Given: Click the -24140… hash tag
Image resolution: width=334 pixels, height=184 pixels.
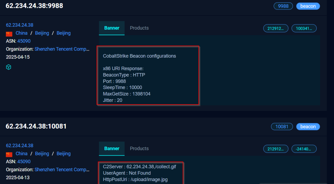Looking at the screenshot, I should [x=304, y=149].
